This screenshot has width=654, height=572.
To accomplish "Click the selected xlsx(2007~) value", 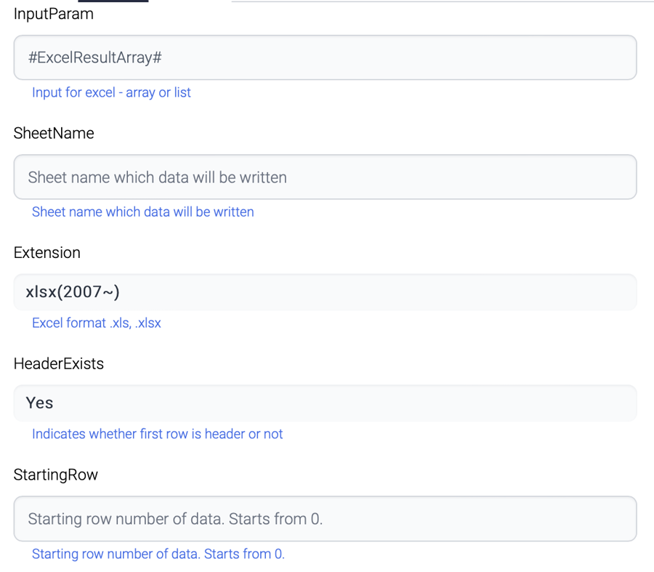I will [73, 292].
